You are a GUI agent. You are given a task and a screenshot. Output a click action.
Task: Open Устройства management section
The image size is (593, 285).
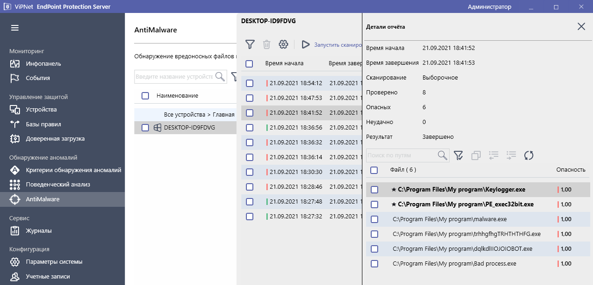click(41, 109)
